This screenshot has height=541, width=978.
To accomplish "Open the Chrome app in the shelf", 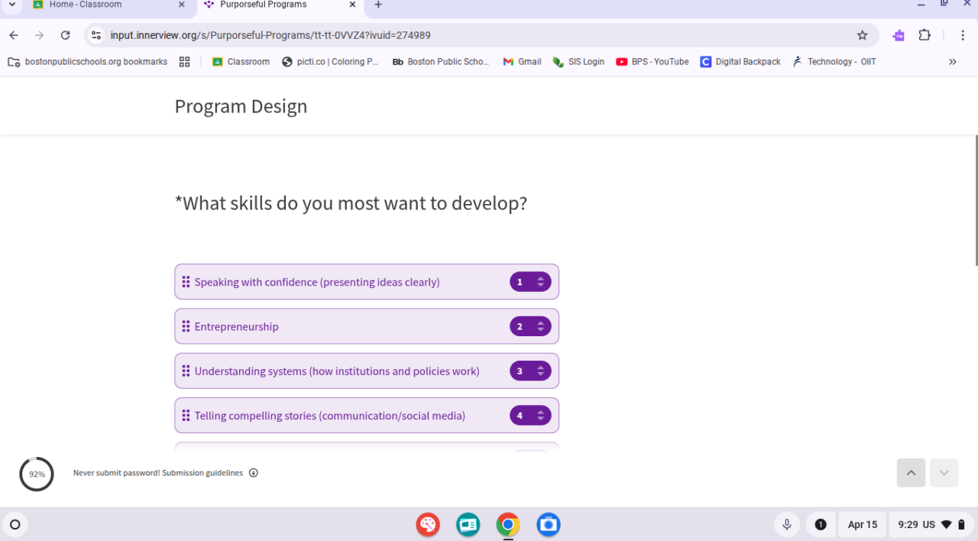I will click(508, 524).
